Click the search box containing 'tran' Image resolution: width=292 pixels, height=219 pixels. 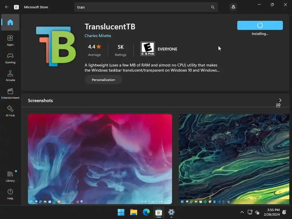click(x=146, y=7)
